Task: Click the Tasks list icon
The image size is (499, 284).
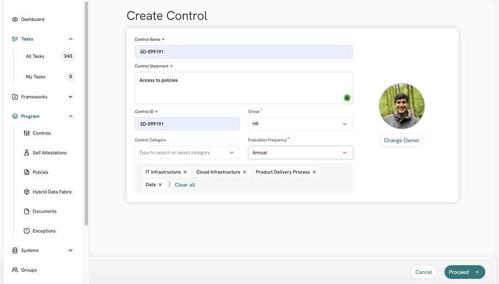Action: (x=14, y=39)
